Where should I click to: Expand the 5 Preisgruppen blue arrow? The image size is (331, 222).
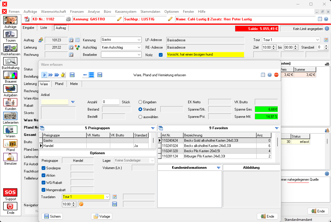coord(153,128)
